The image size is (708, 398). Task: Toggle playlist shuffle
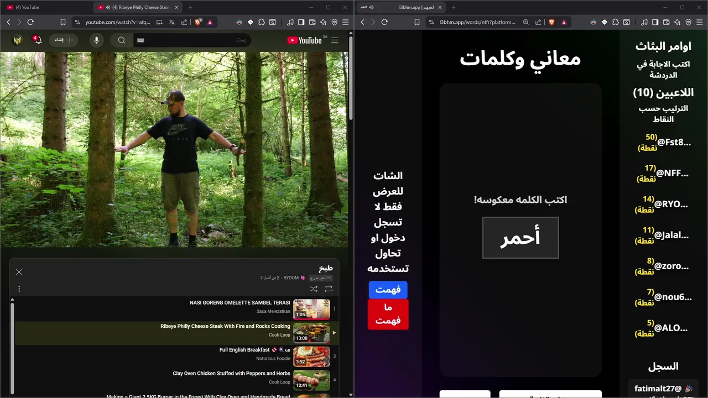(314, 289)
